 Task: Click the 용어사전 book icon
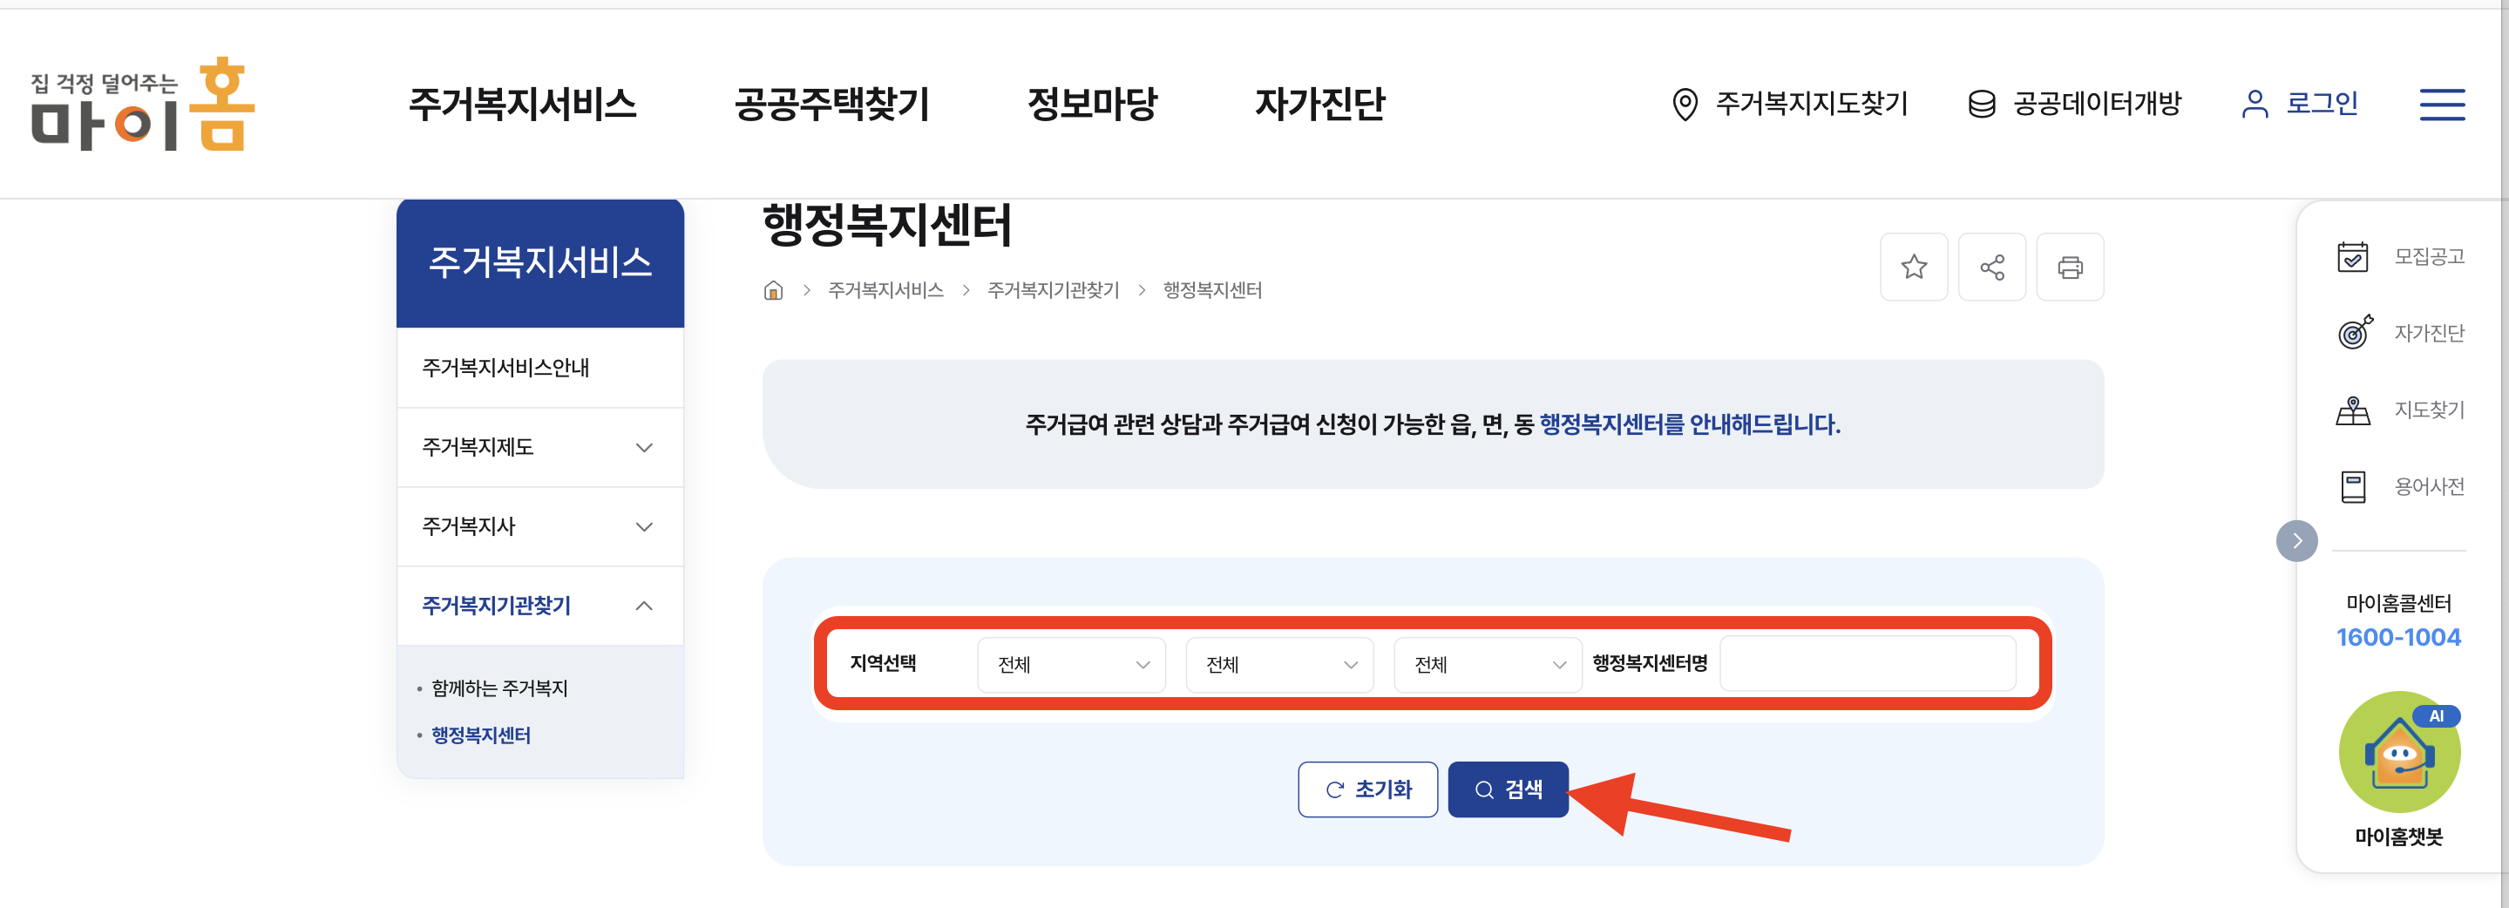click(x=2352, y=486)
